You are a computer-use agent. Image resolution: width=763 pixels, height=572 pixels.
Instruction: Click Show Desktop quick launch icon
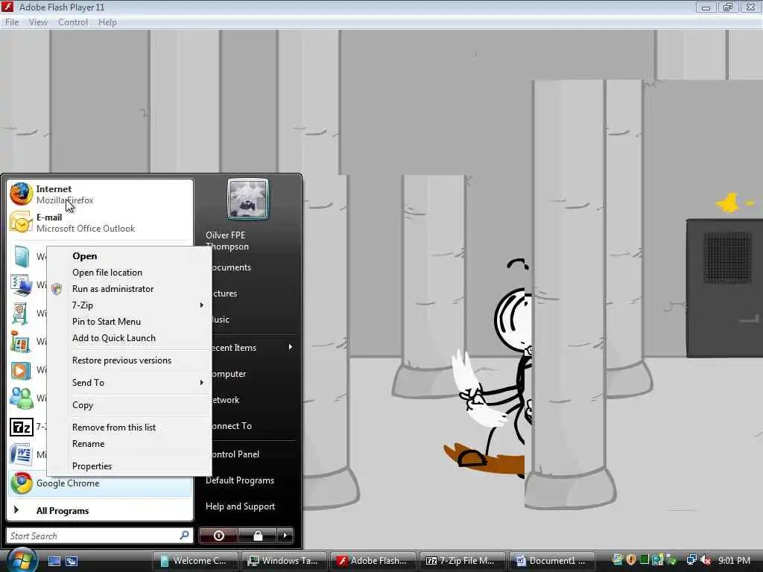coord(54,561)
